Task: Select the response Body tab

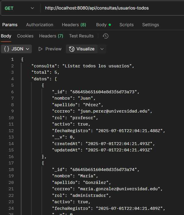Action: pos(6,36)
